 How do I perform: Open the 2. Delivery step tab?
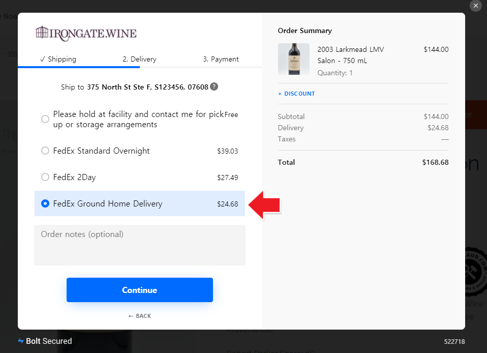139,59
